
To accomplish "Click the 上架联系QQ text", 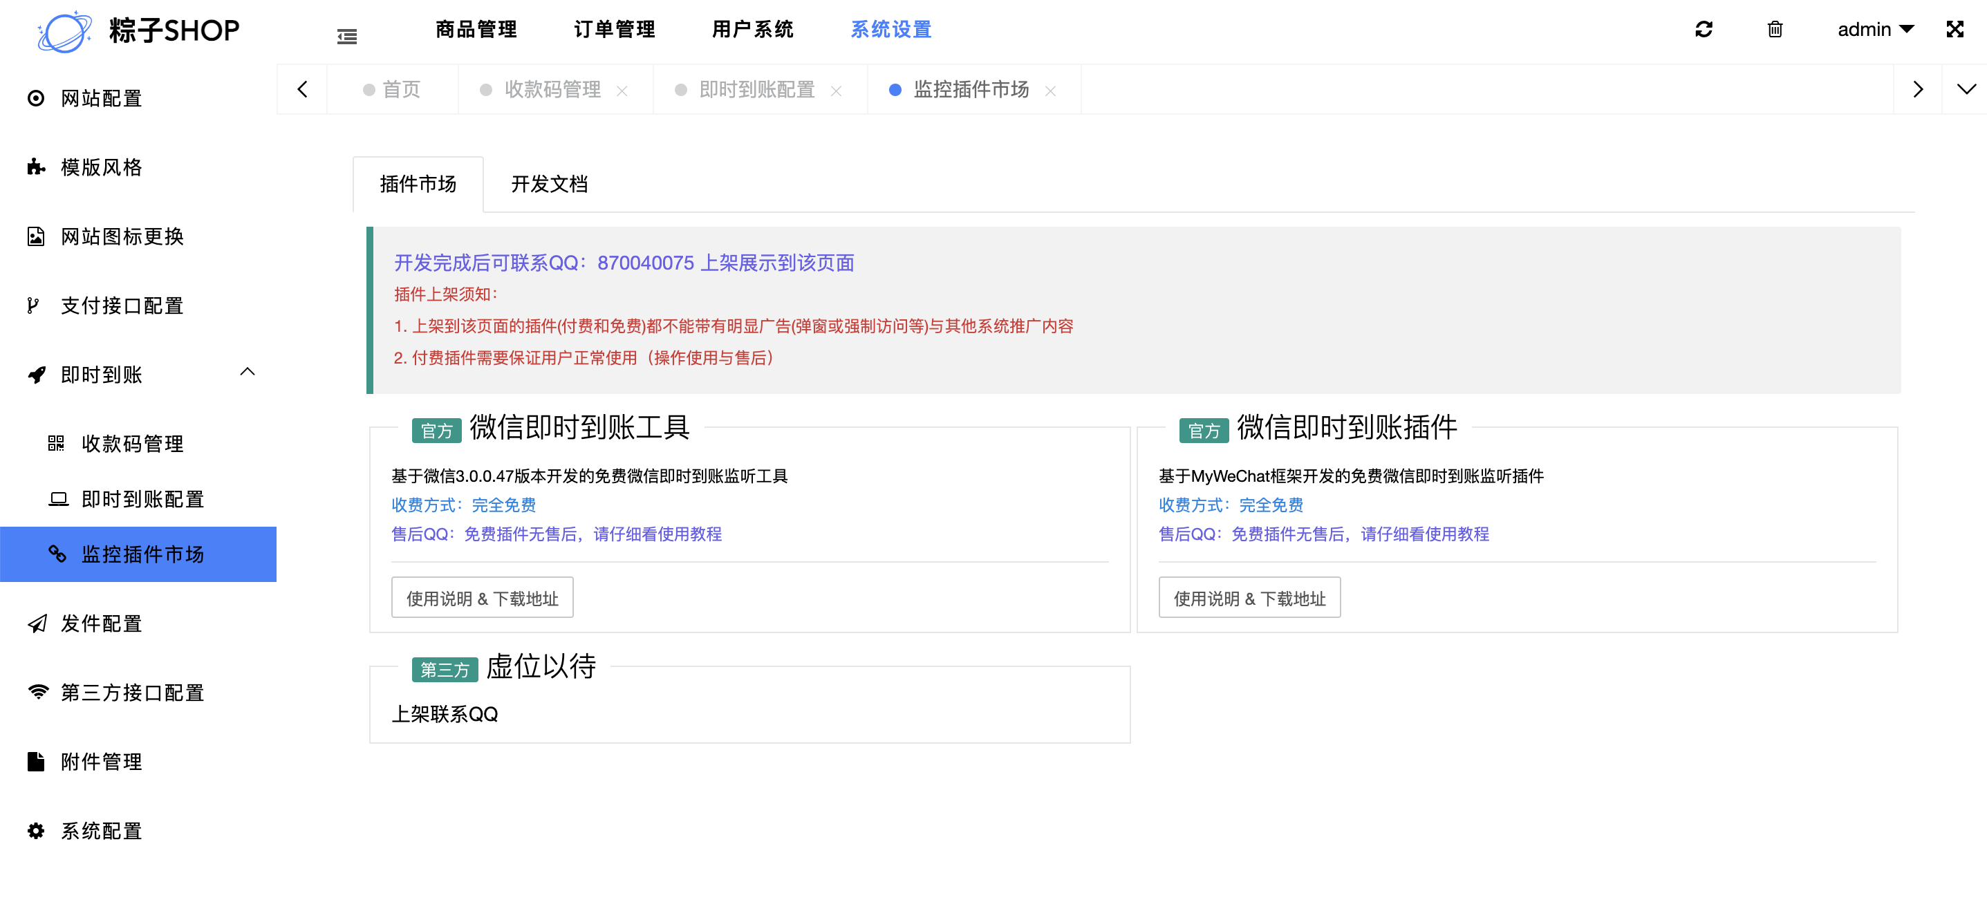I will [x=445, y=714].
